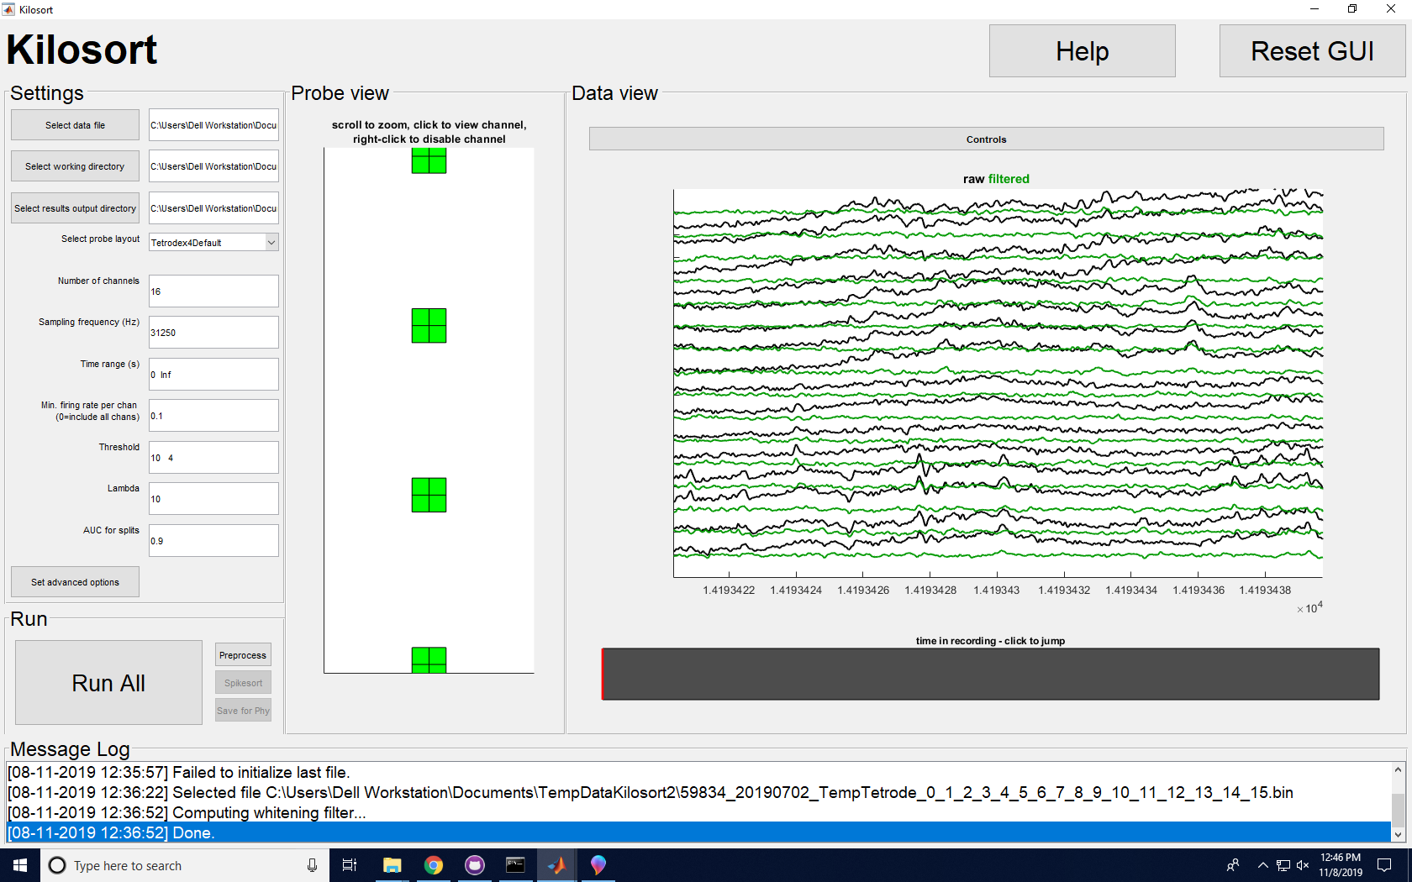Open File Explorer from the taskbar
Viewport: 1412px width, 882px height.
tap(392, 865)
